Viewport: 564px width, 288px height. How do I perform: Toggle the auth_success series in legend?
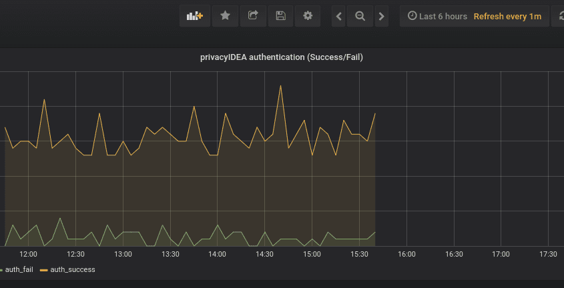73,269
